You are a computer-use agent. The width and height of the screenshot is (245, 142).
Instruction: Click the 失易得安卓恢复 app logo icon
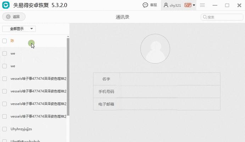coord(6,5)
